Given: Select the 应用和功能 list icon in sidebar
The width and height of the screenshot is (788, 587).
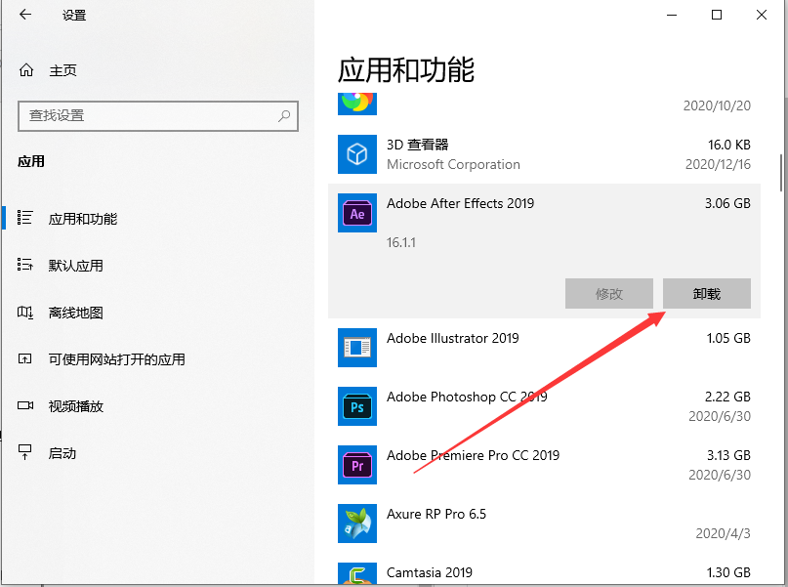Looking at the screenshot, I should [x=24, y=218].
